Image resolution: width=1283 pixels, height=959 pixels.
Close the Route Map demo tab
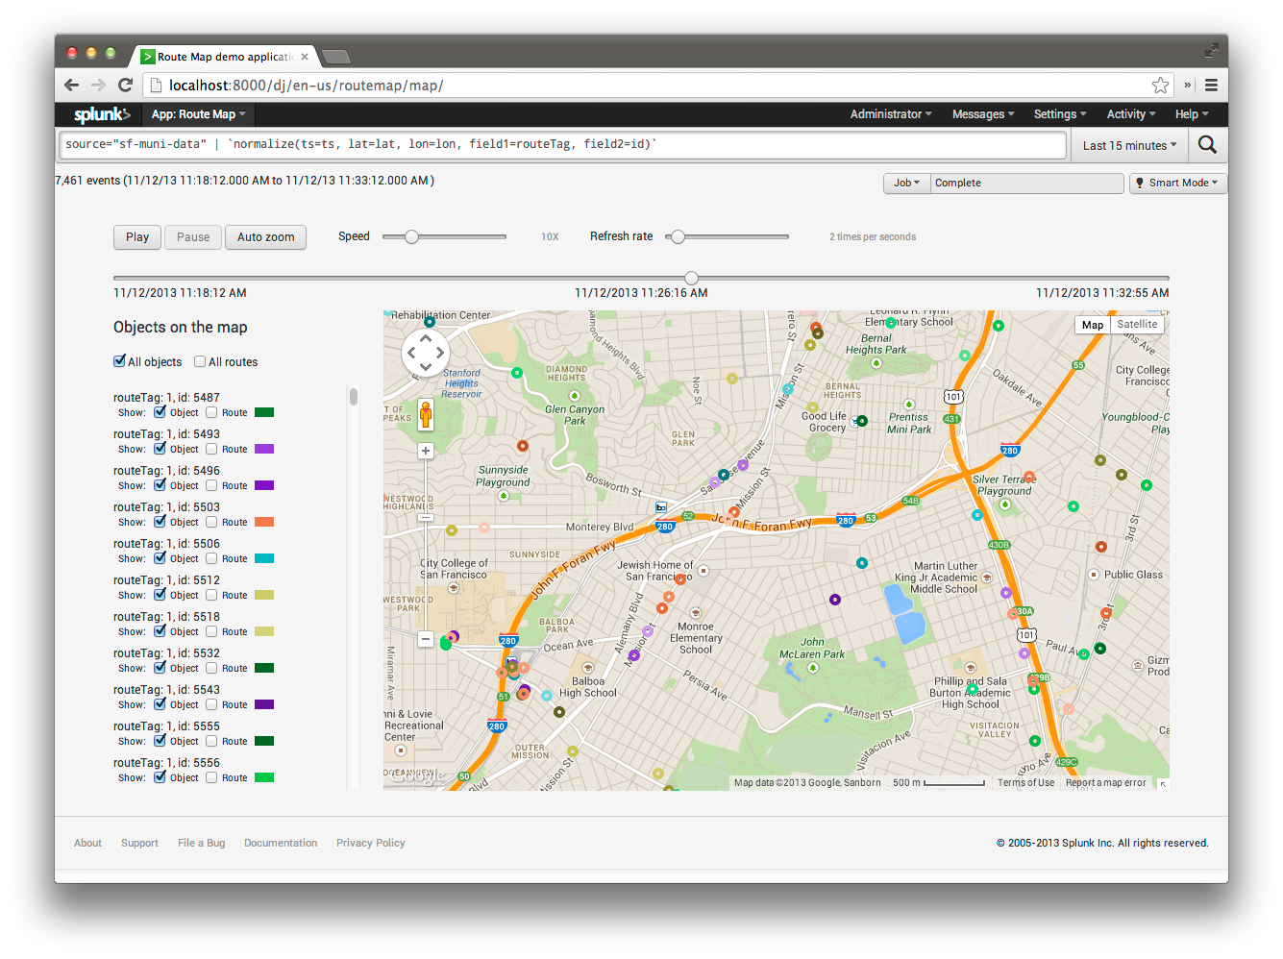(x=305, y=57)
